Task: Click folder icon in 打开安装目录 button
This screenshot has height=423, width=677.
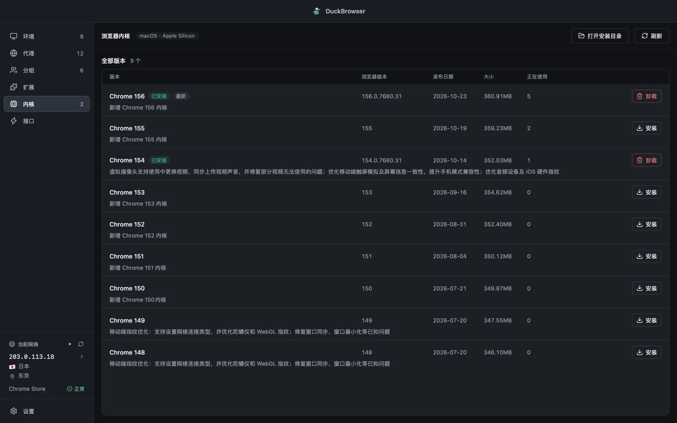Action: [581, 36]
